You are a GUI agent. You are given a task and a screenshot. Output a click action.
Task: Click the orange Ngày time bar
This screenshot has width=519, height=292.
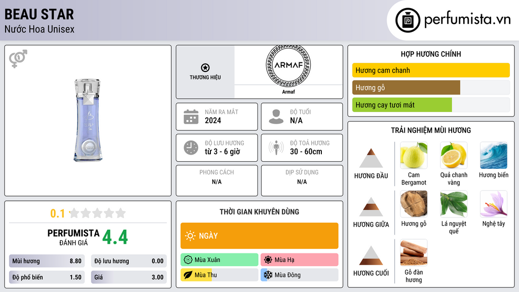coord(259,236)
